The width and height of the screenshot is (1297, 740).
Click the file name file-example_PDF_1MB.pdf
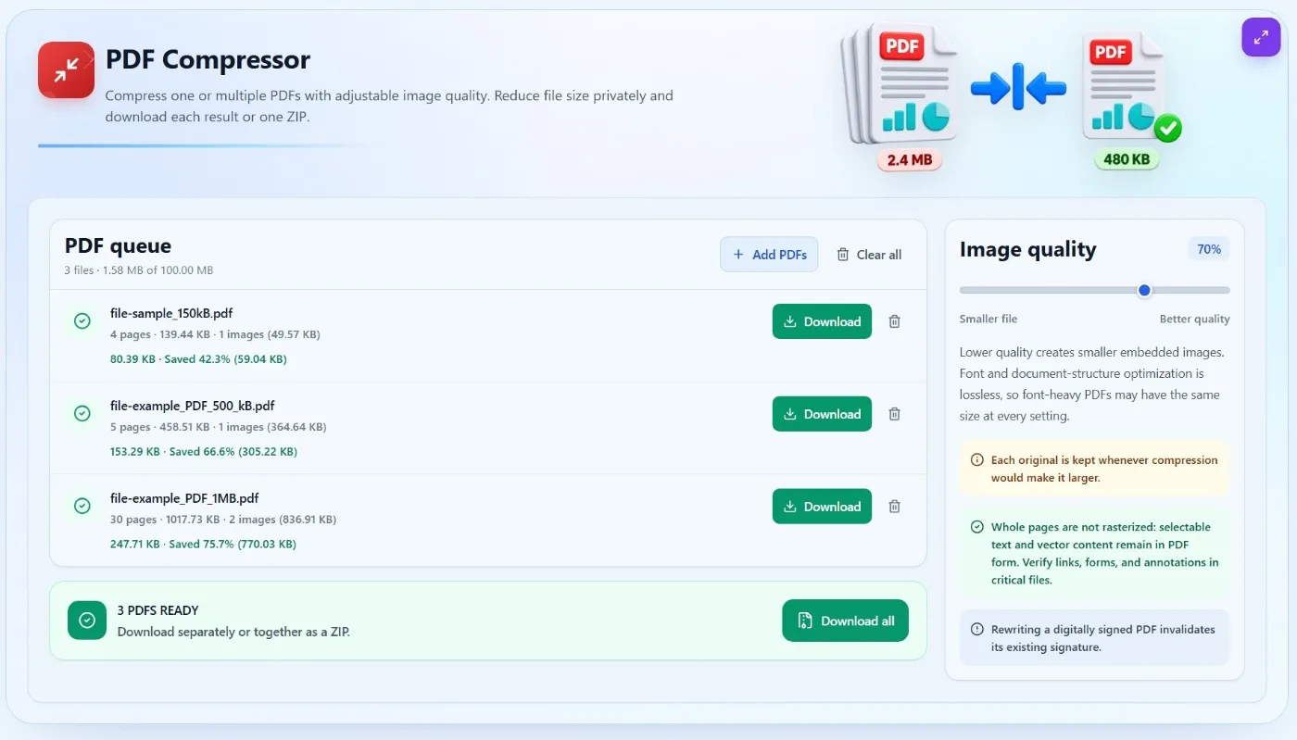184,498
